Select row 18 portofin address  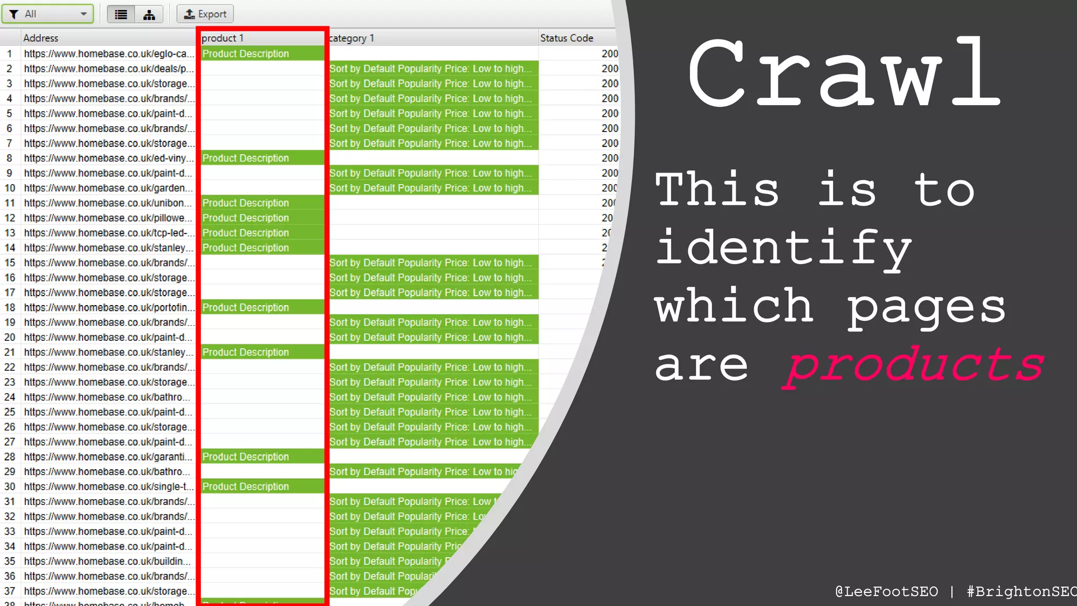109,307
